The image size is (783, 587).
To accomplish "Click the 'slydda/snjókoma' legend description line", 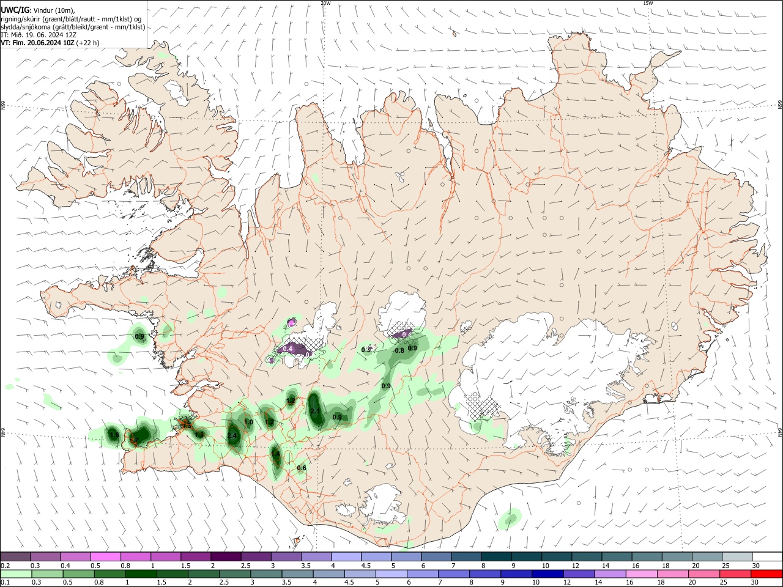I will (73, 27).
